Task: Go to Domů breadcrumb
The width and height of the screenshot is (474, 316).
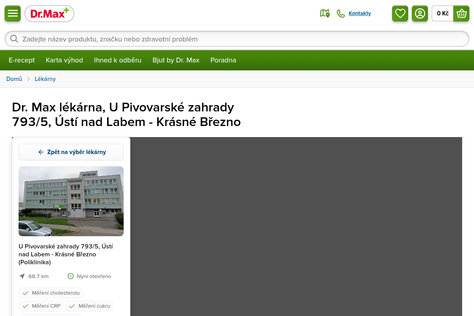Action: tap(14, 79)
